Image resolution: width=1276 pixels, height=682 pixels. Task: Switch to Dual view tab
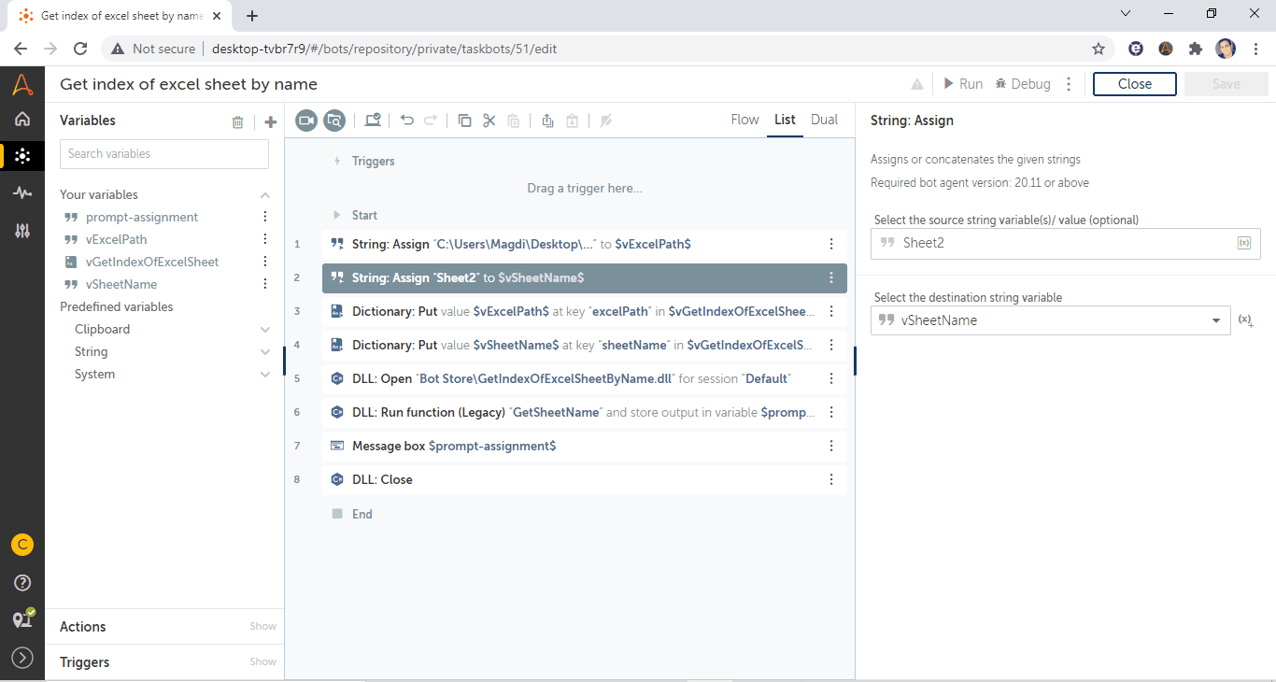point(824,120)
